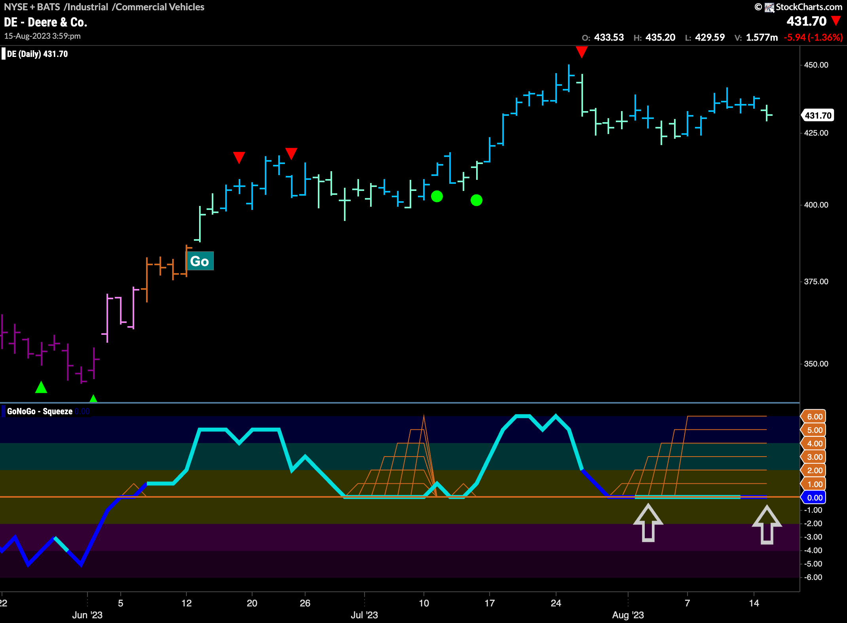This screenshot has width=847, height=623.
Task: Click the 375.00 price axis label
Action: pos(816,281)
